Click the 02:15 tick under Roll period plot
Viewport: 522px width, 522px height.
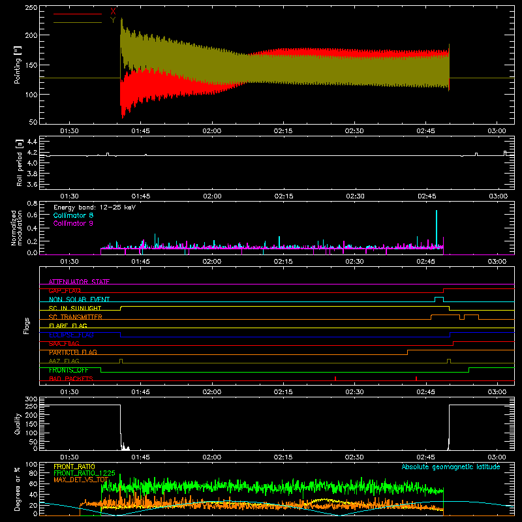click(284, 196)
